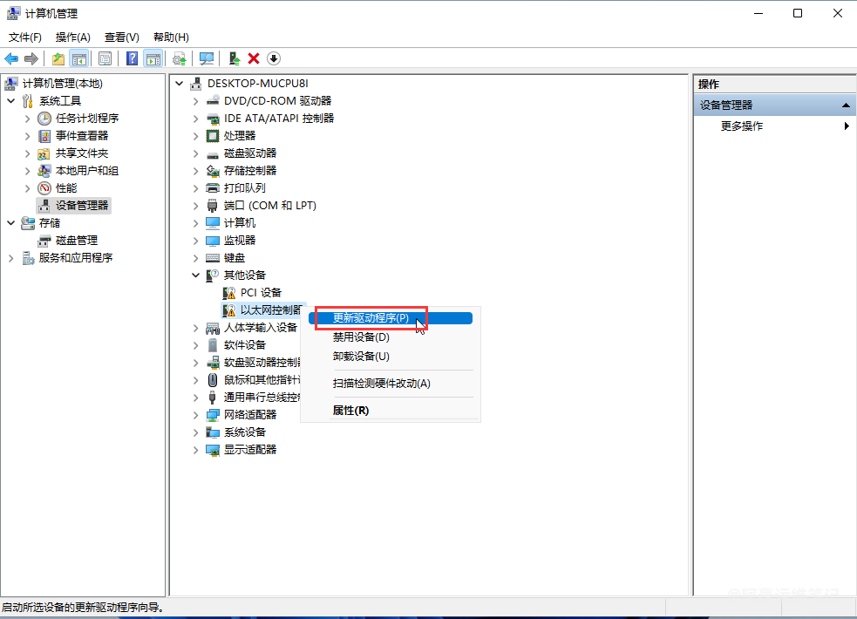Expand the 服务和应用程序 node in left tree
Screen dimensions: 857x619
click(10, 258)
